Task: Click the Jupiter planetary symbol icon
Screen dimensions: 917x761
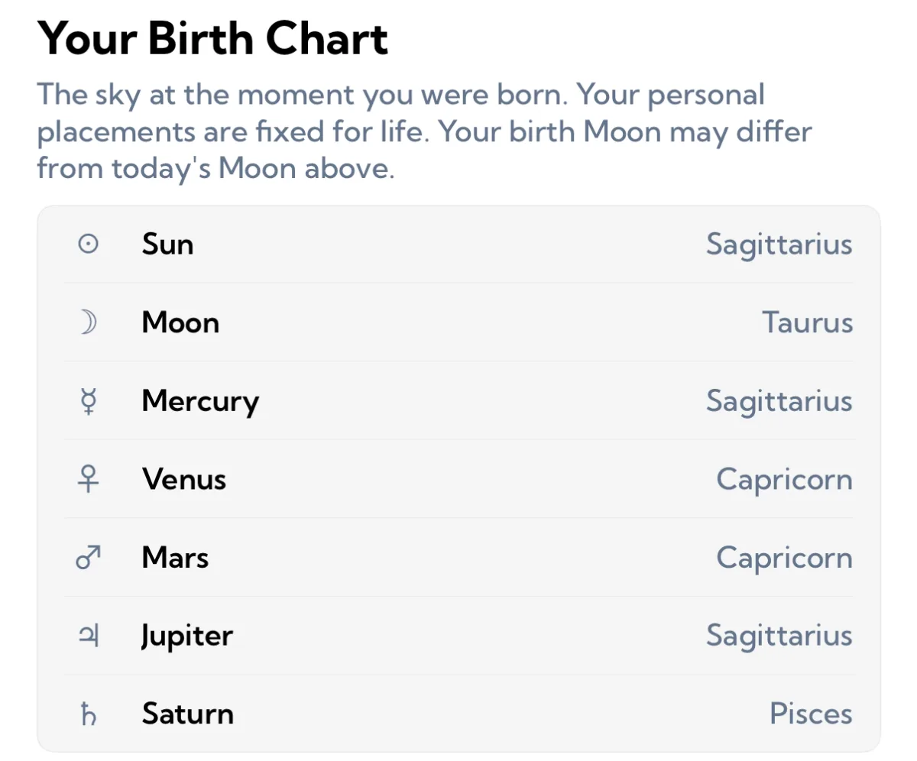Action: [x=89, y=636]
